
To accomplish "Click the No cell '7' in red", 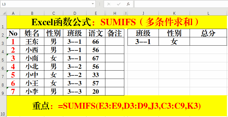I will (13, 92).
